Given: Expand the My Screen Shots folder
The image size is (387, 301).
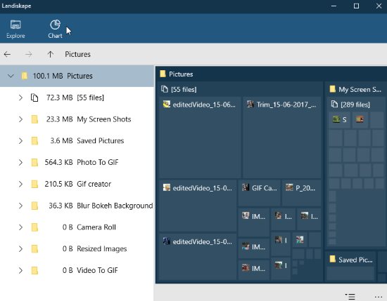Looking at the screenshot, I should click(x=20, y=119).
